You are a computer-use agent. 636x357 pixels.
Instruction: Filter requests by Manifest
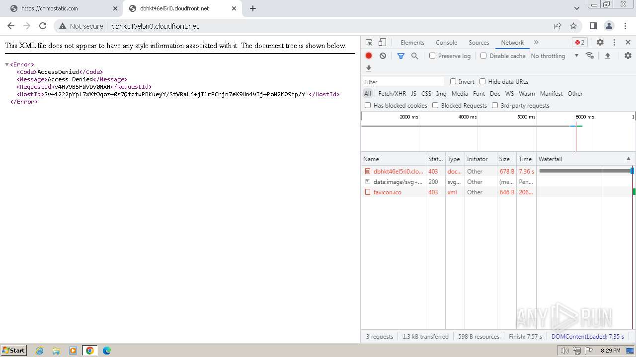point(551,93)
